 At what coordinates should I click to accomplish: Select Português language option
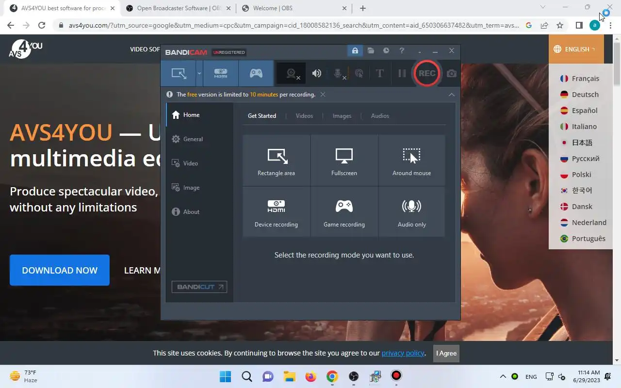pyautogui.click(x=583, y=239)
